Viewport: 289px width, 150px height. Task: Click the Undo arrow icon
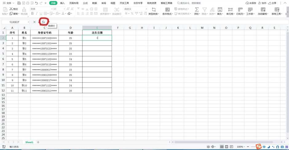36,3
